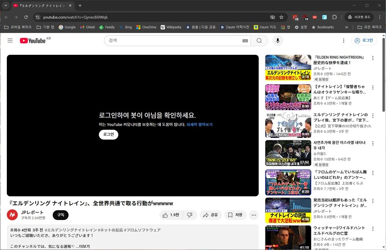The width and height of the screenshot is (386, 250).
Task: Open the JPレポート channel avatar
Action: (12, 215)
